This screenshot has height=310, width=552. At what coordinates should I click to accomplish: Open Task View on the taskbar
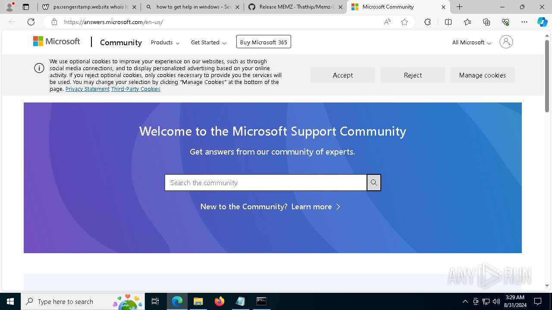point(155,301)
